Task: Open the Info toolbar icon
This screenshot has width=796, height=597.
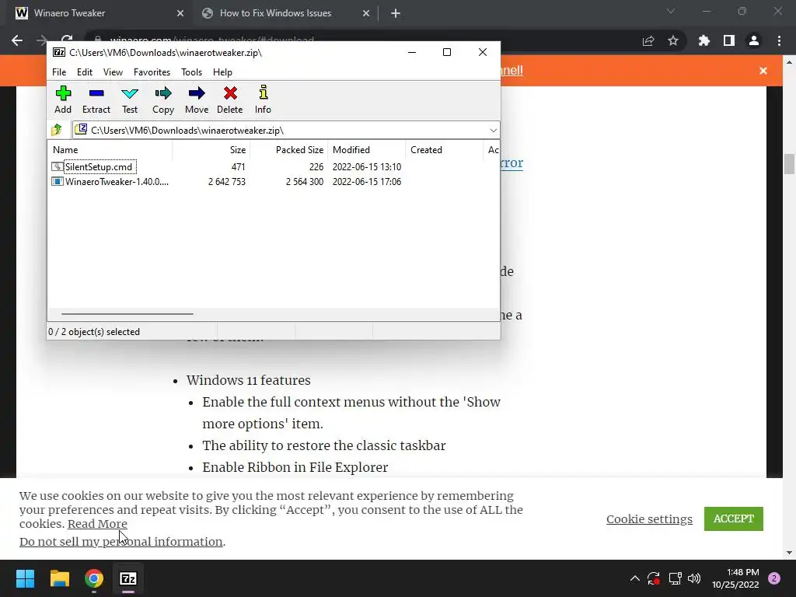Action: (263, 99)
